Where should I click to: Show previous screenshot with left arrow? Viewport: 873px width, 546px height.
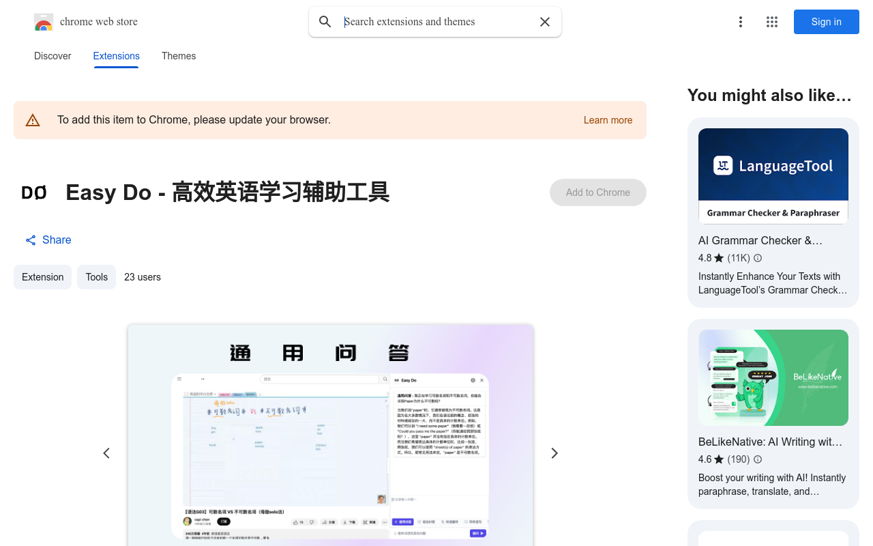[106, 453]
